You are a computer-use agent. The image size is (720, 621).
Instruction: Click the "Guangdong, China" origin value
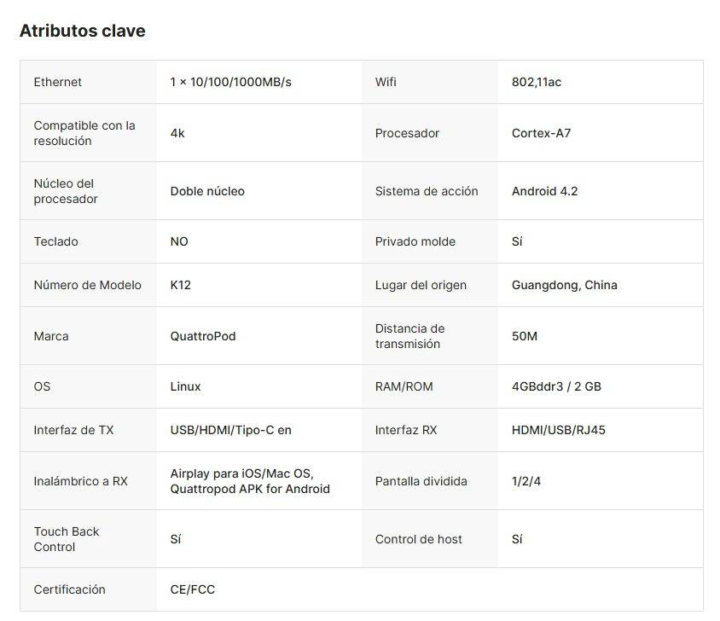[x=564, y=285]
